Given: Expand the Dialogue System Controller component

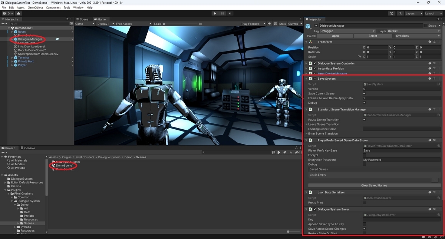Looking at the screenshot, I should [306, 63].
